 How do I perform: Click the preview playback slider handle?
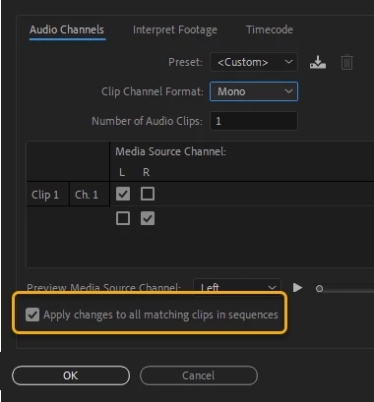(x=319, y=289)
